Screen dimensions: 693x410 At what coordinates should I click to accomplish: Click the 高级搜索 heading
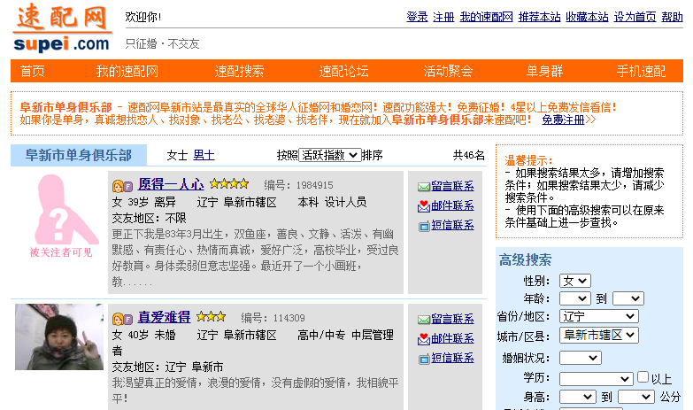click(525, 259)
